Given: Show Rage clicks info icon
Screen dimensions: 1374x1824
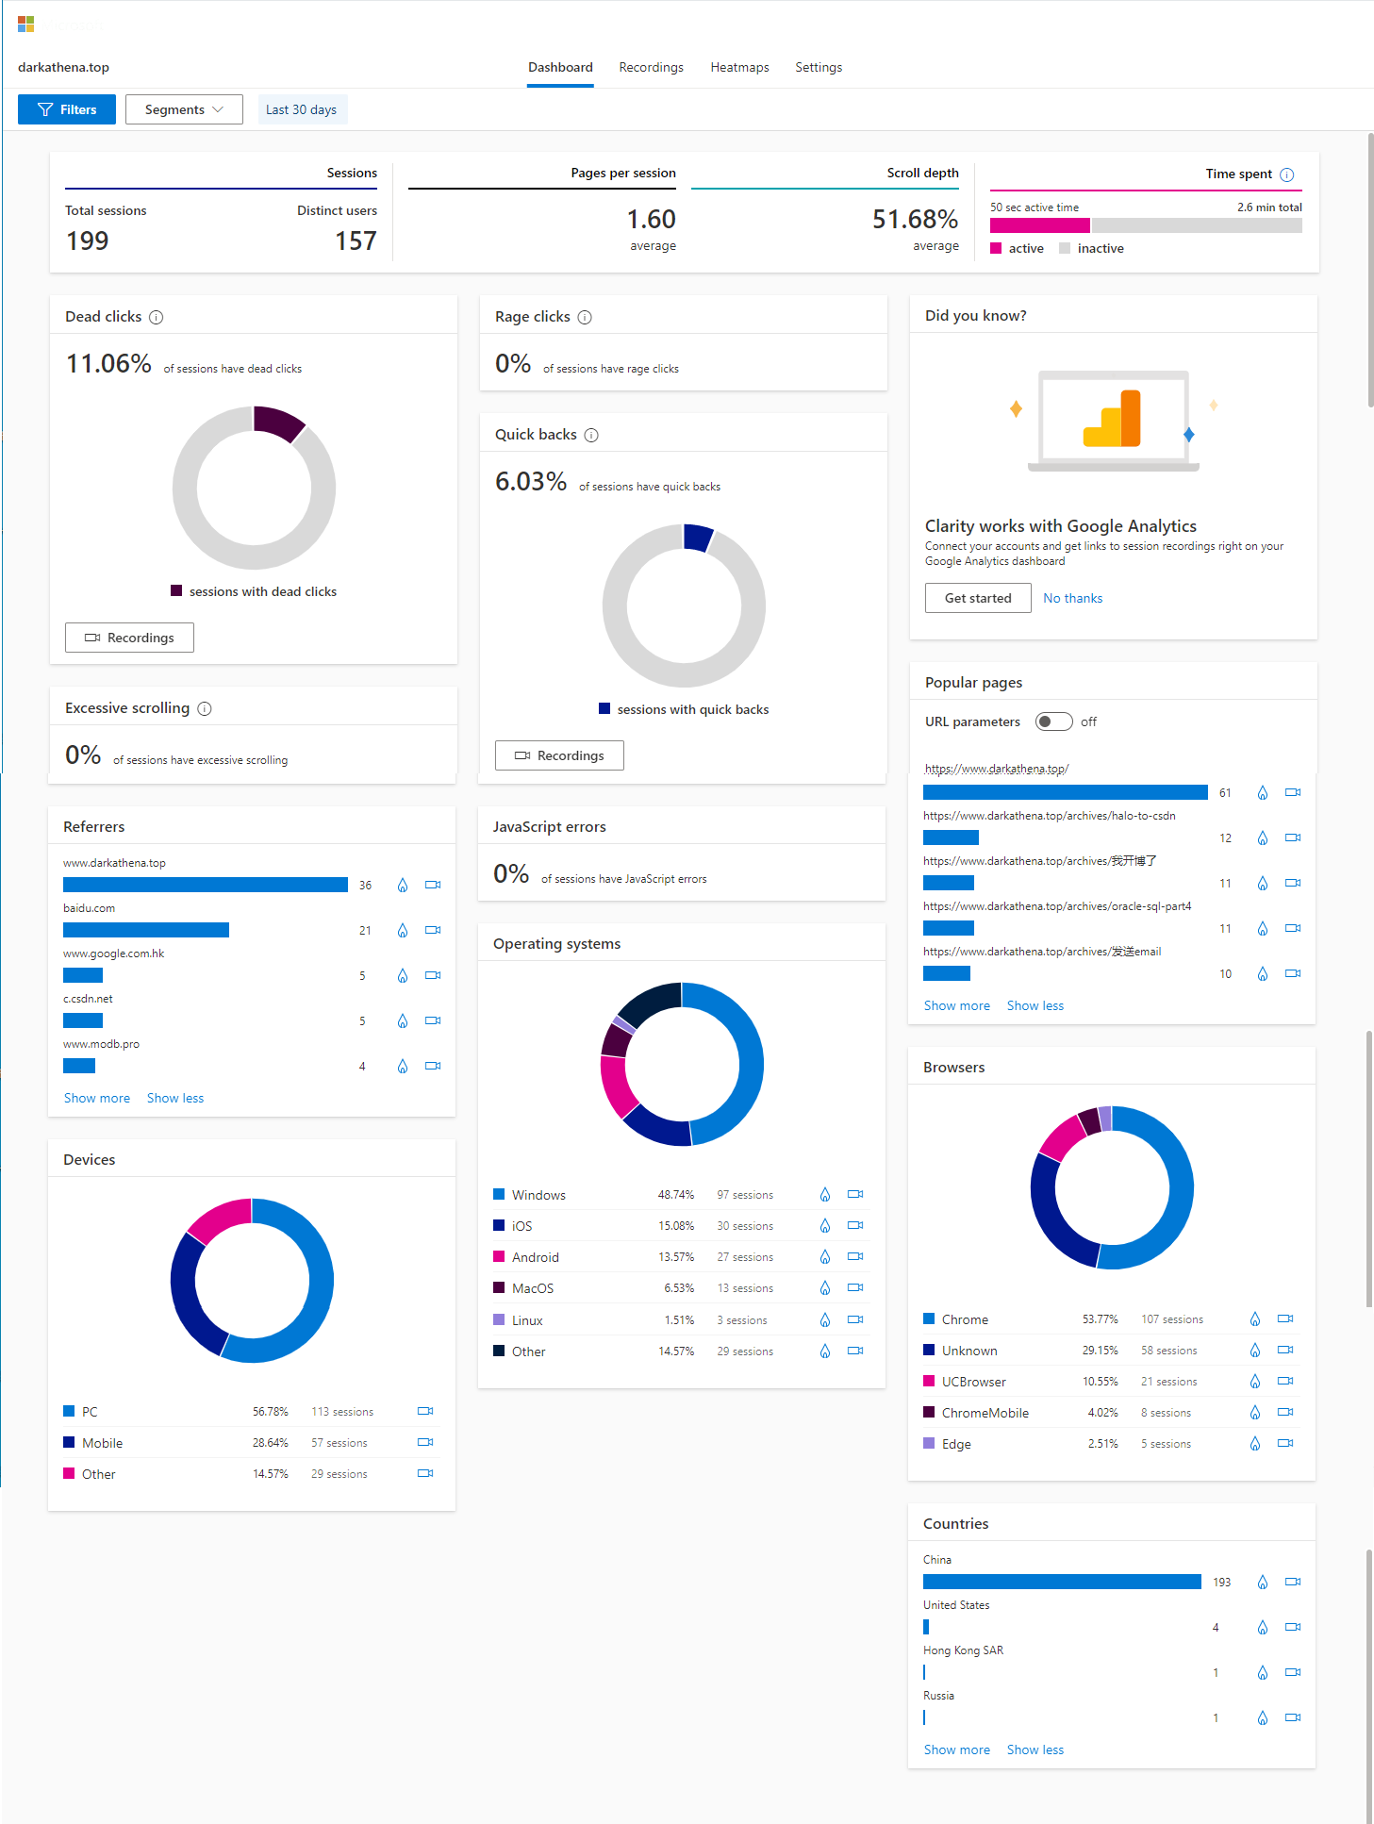Looking at the screenshot, I should [585, 317].
